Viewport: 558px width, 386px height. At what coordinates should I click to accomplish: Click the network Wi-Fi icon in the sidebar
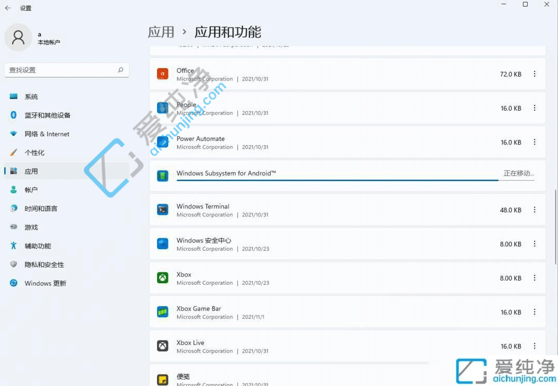point(13,134)
